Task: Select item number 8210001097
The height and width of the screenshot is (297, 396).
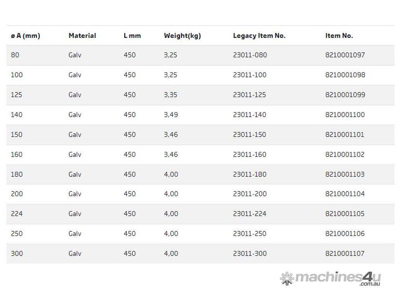Action: (345, 55)
